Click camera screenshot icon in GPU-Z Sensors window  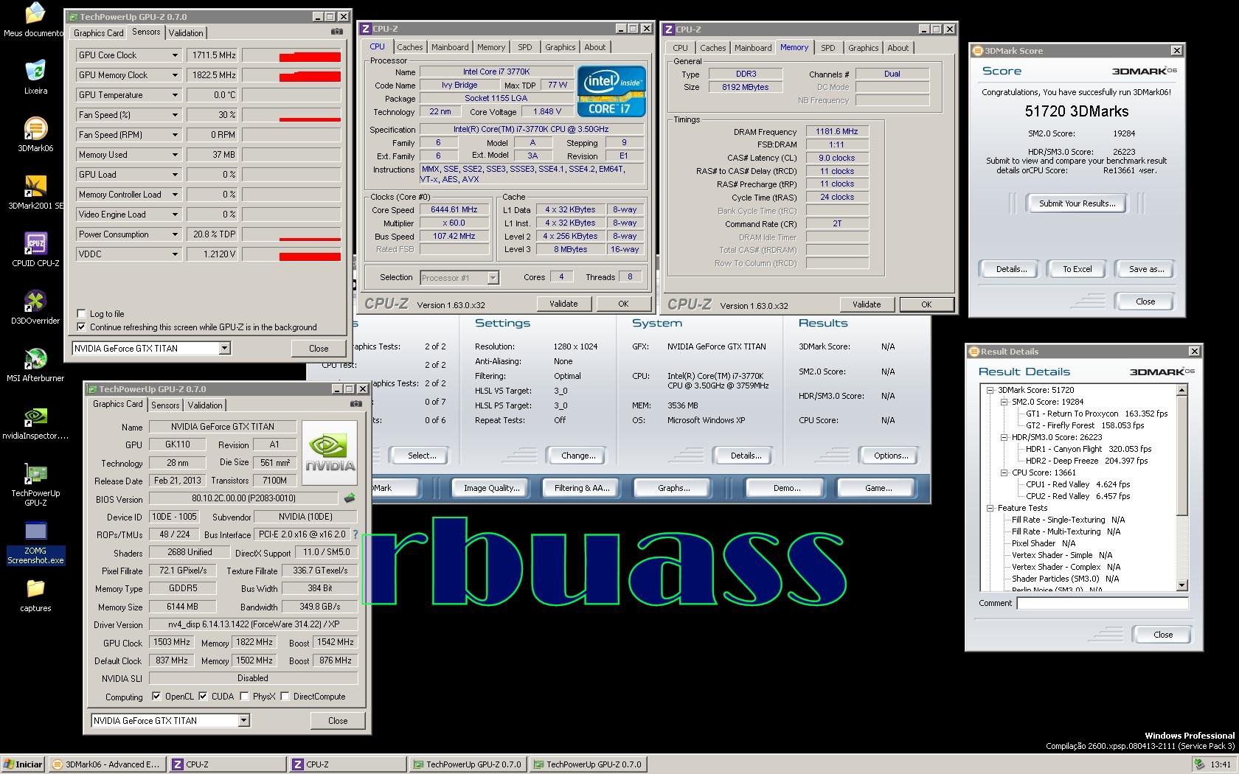coord(337,32)
